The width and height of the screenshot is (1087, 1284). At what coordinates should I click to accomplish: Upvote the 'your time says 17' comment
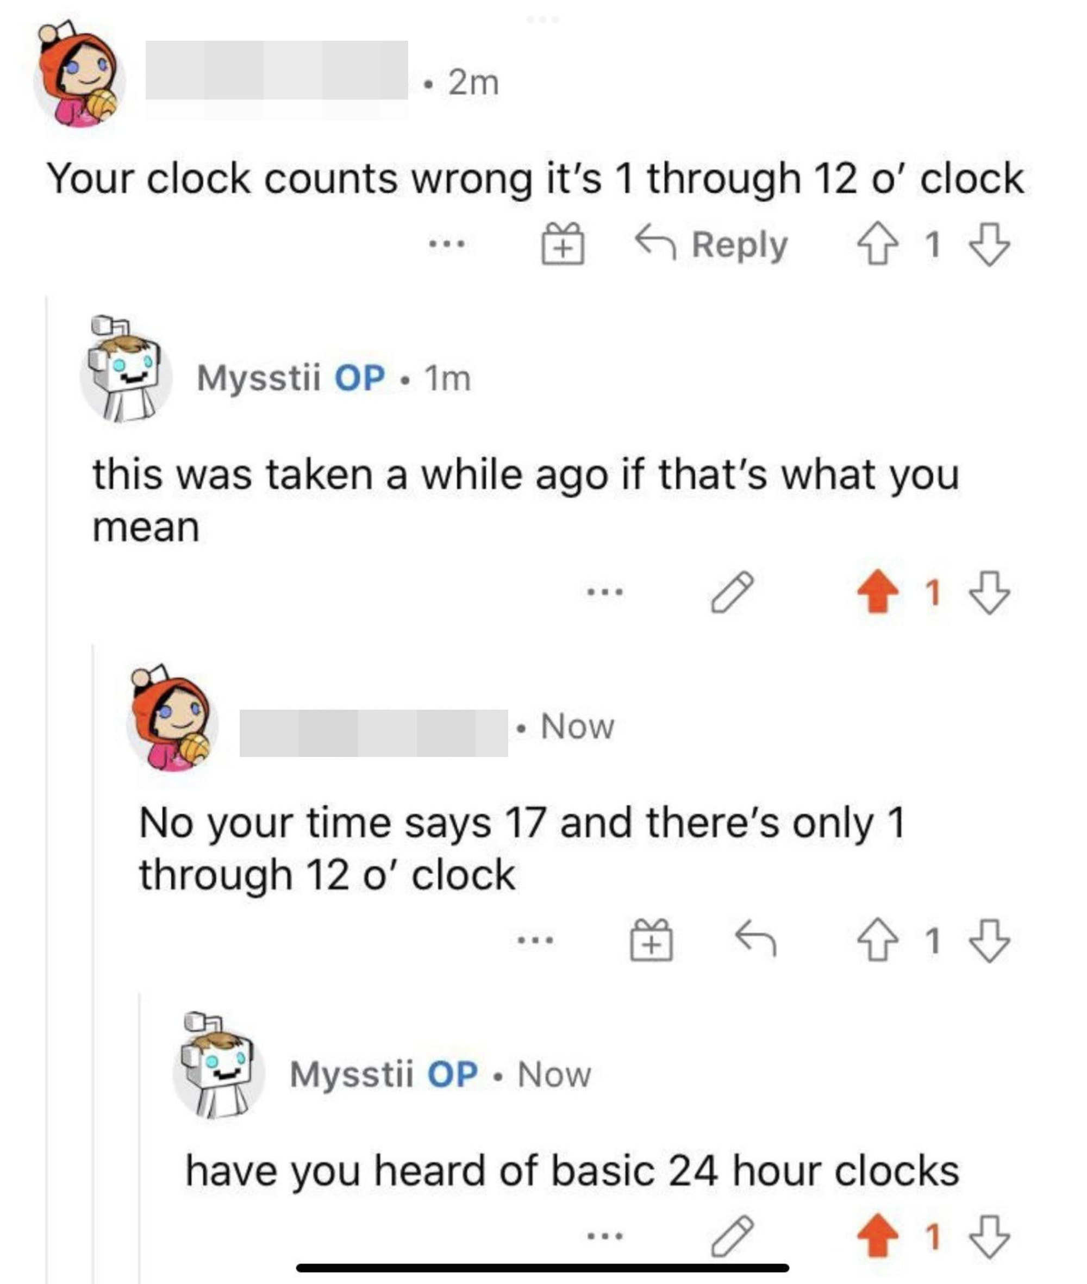click(878, 940)
